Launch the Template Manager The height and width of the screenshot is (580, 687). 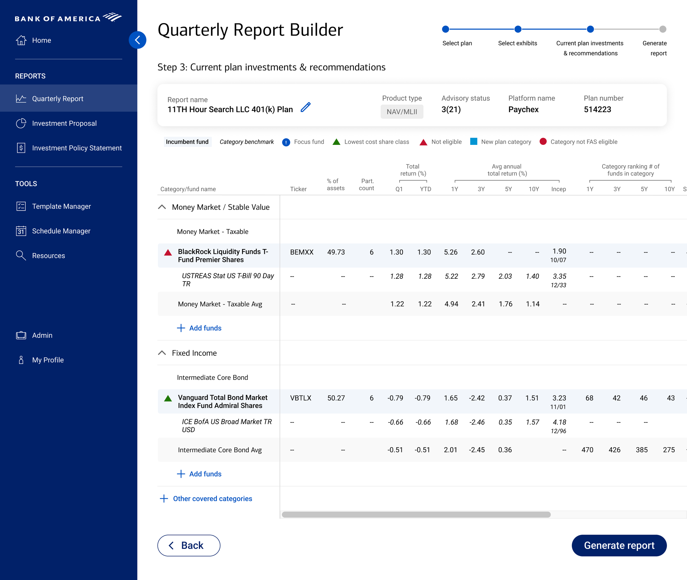21,206
